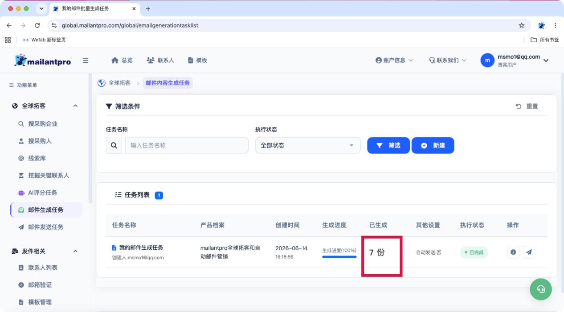Open a new browser tab with plus
The height and width of the screenshot is (312, 564).
[x=148, y=8]
